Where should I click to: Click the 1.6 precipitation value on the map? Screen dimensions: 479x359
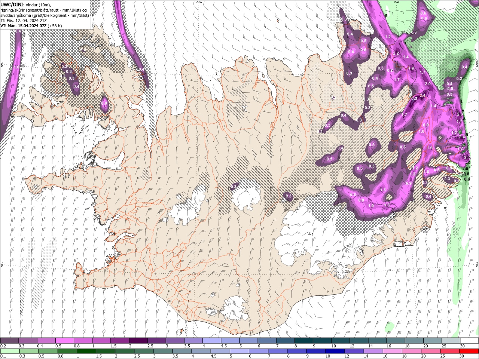click(x=430, y=148)
